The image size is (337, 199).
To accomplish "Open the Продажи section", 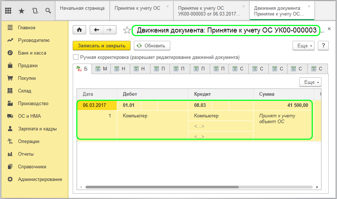I will (28, 66).
